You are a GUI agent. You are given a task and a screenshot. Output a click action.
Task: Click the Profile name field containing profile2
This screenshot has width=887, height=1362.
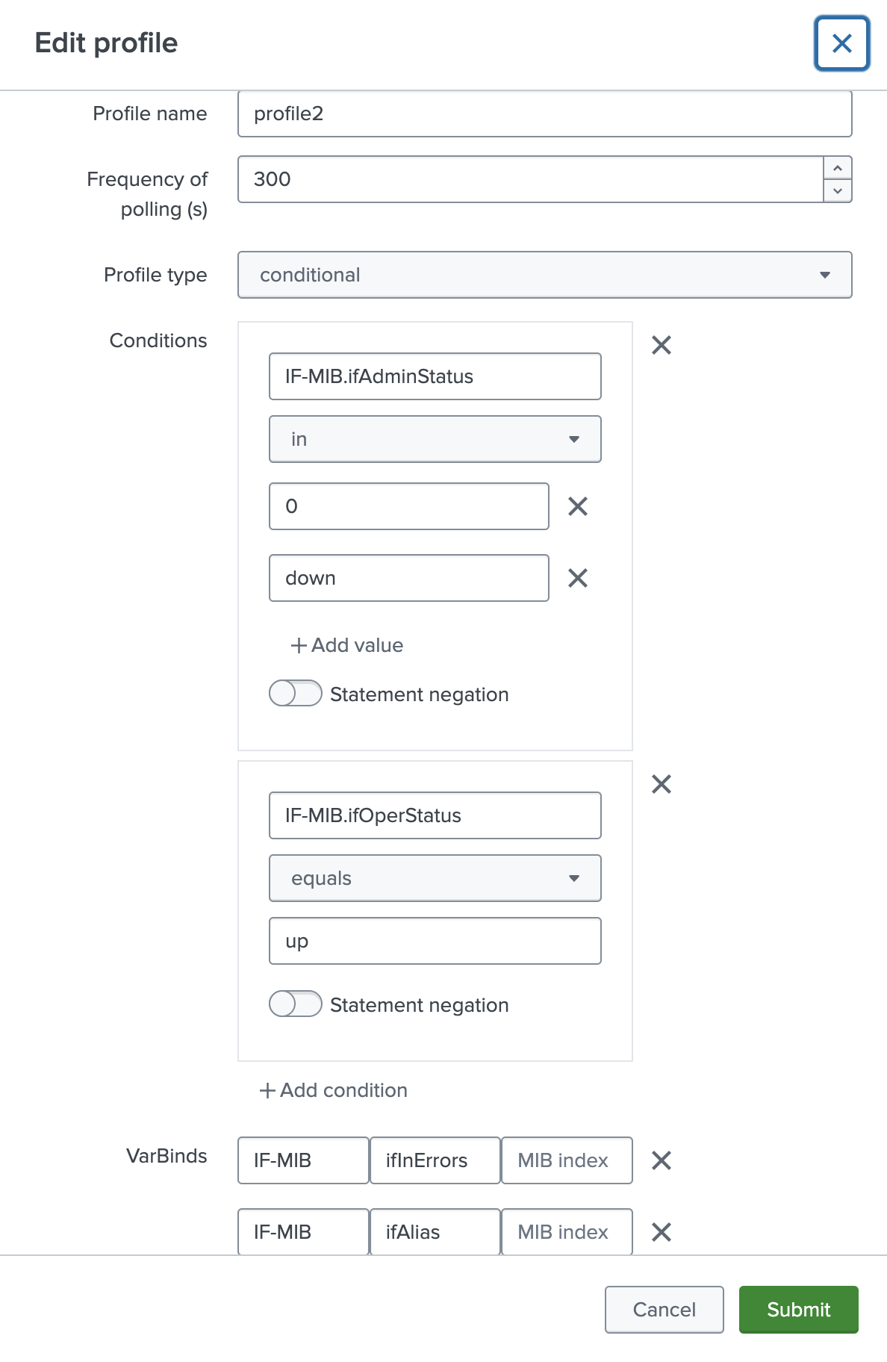(x=544, y=113)
